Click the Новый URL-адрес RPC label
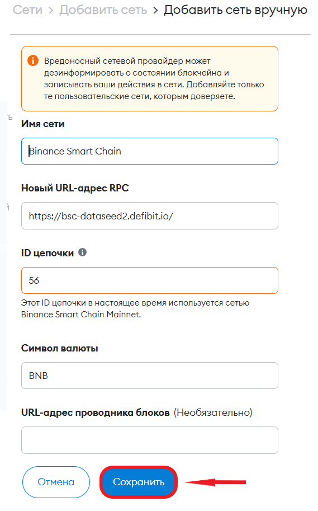 (x=75, y=188)
